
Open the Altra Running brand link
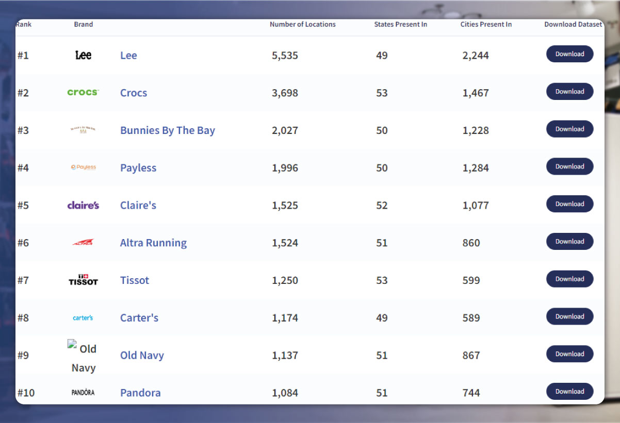[x=154, y=243]
